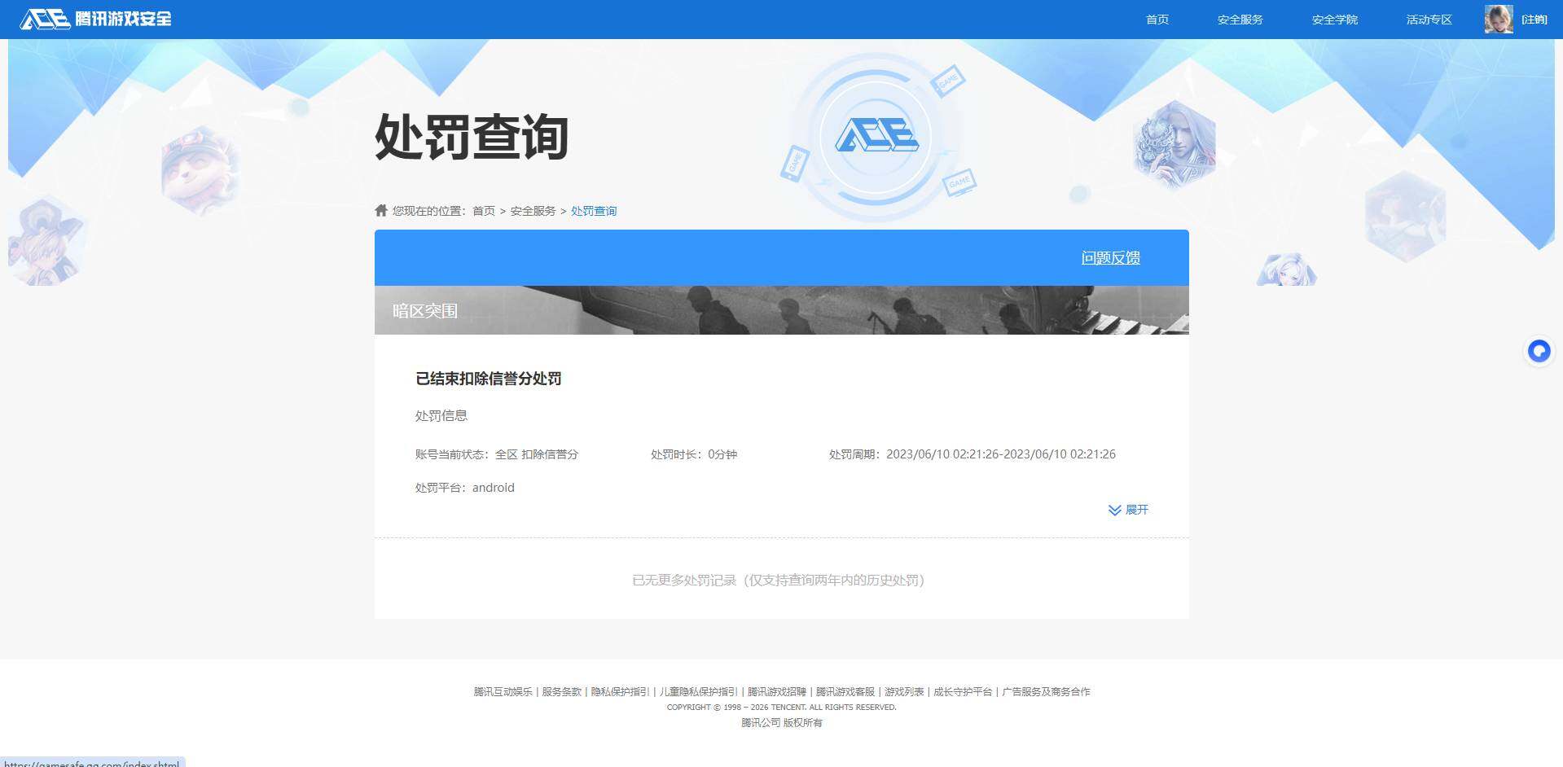Open the 问题反馈 feedback link

(1110, 258)
